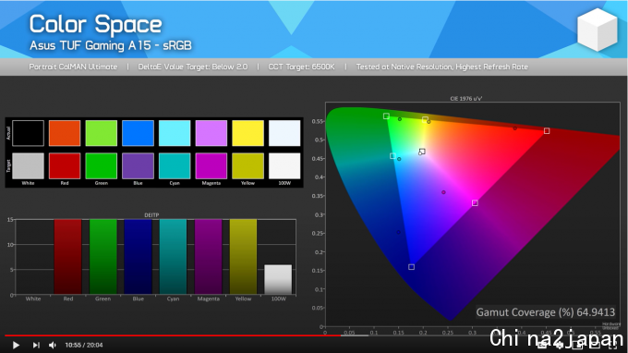Click the blue primary target square on CIE chart
The image size is (628, 353).
(411, 267)
